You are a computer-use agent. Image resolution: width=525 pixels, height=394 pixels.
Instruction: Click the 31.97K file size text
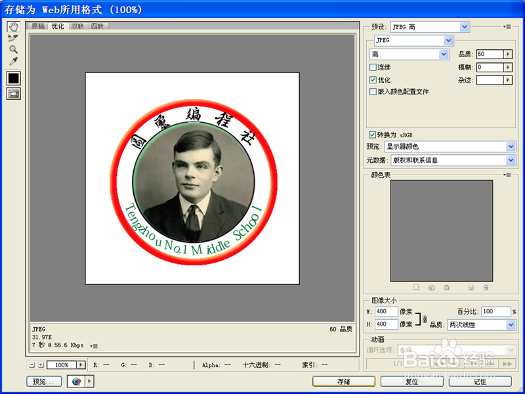[42, 337]
